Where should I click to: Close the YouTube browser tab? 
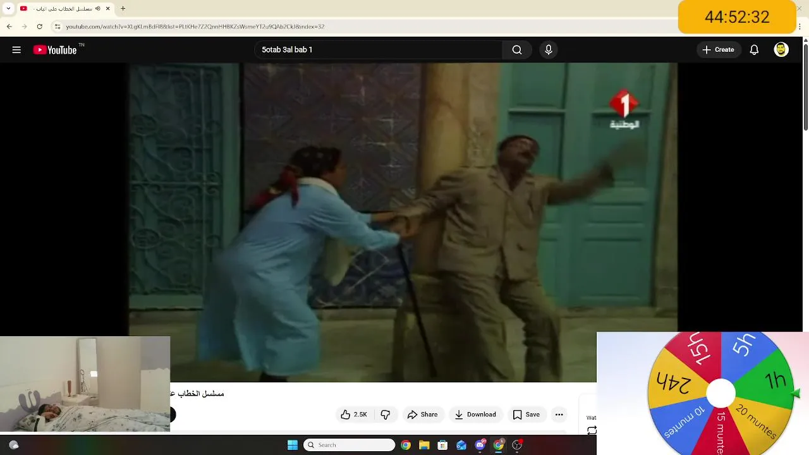click(x=108, y=9)
